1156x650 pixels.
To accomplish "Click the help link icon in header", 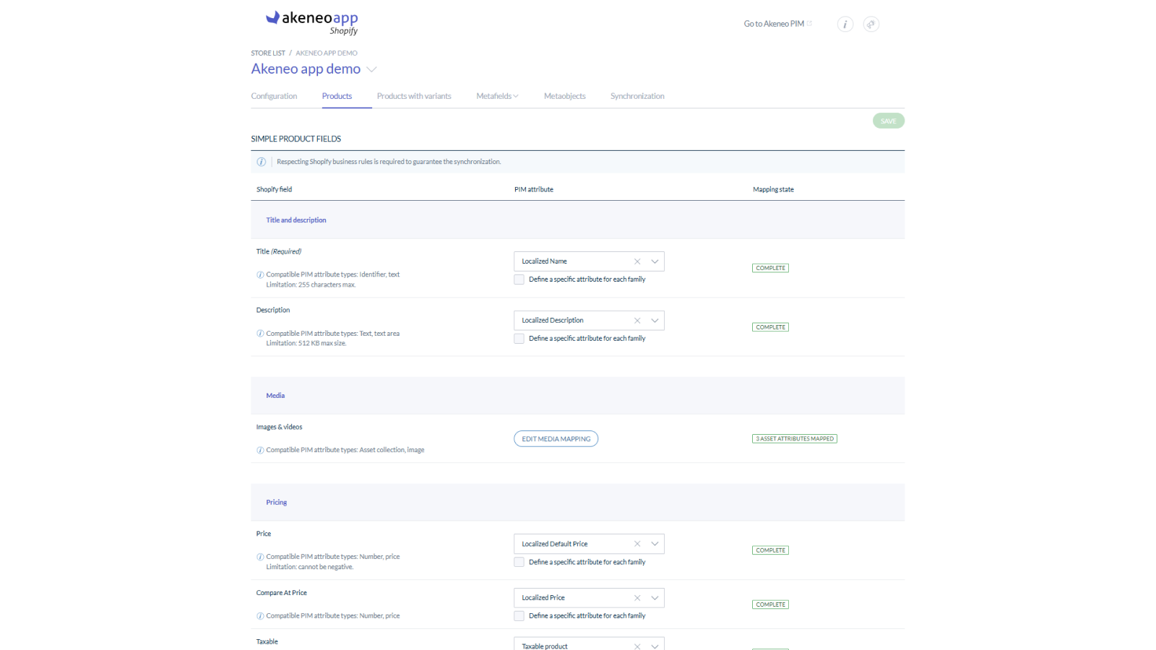I will 871,24.
